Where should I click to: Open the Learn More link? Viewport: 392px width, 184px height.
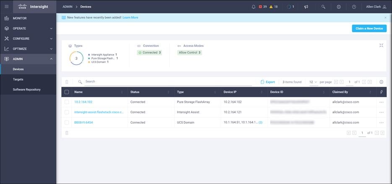(130, 18)
